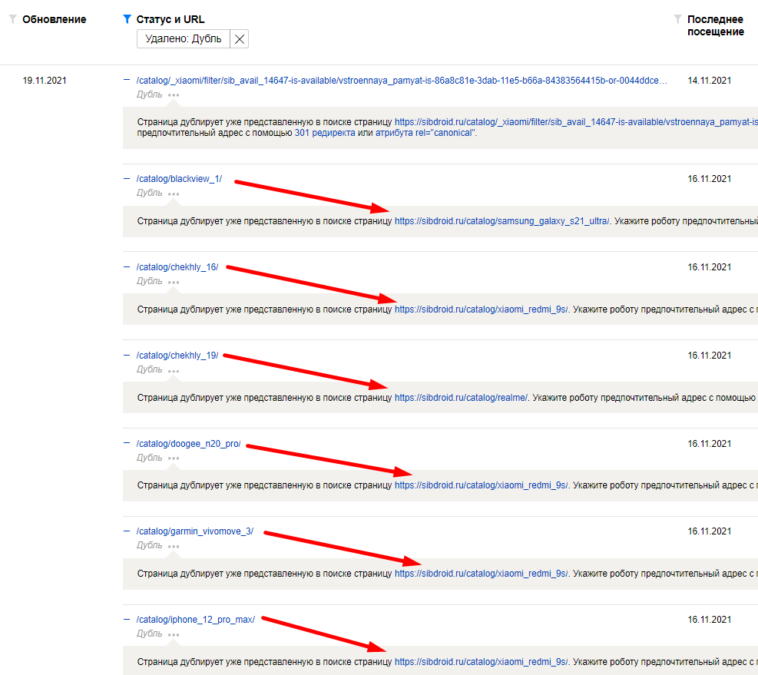The height and width of the screenshot is (675, 758).
Task: Open the /catalog/doogee_n20_pro/ link
Action: (x=188, y=444)
